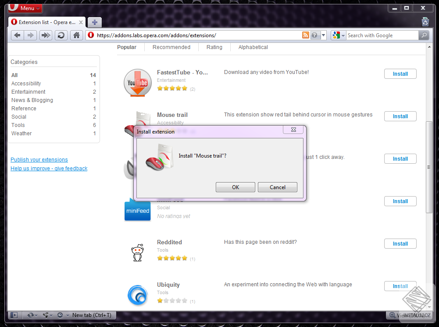Click the security badge question icon in address bar
439x327 pixels.
point(314,35)
